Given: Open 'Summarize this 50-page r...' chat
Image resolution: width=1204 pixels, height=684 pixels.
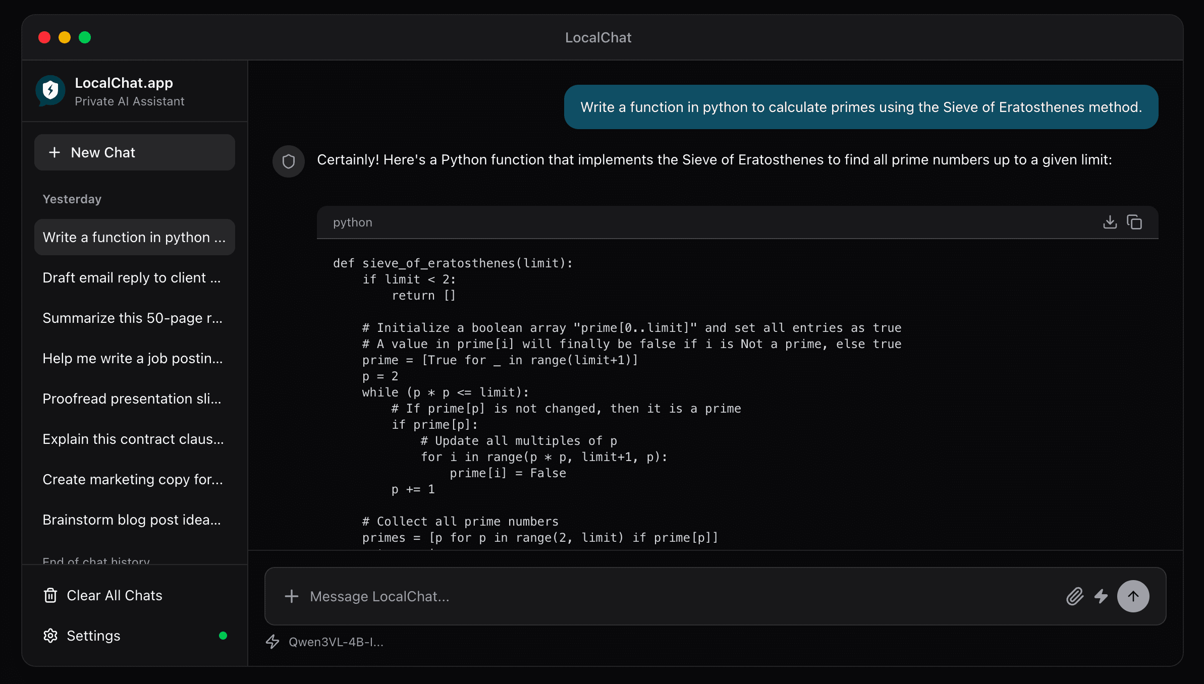Looking at the screenshot, I should click(x=135, y=318).
